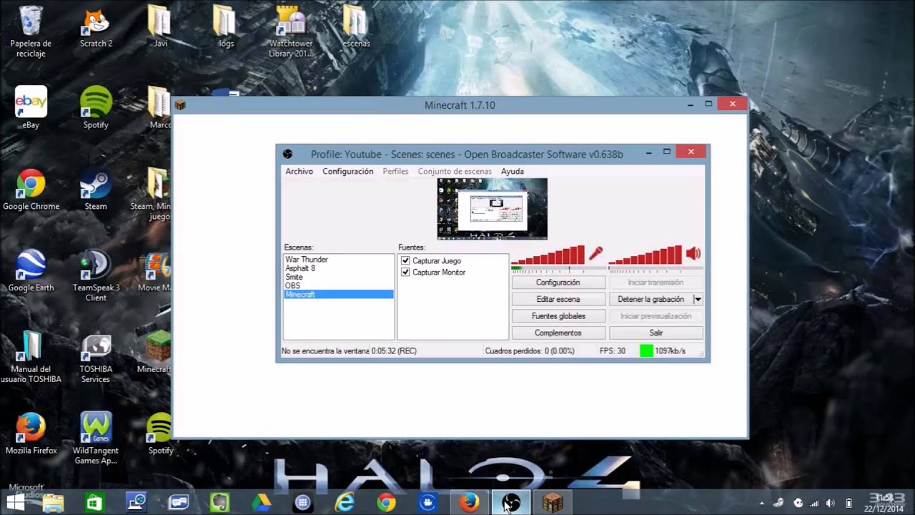Click the Configuración button in OBS
The height and width of the screenshot is (515, 915).
[558, 283]
